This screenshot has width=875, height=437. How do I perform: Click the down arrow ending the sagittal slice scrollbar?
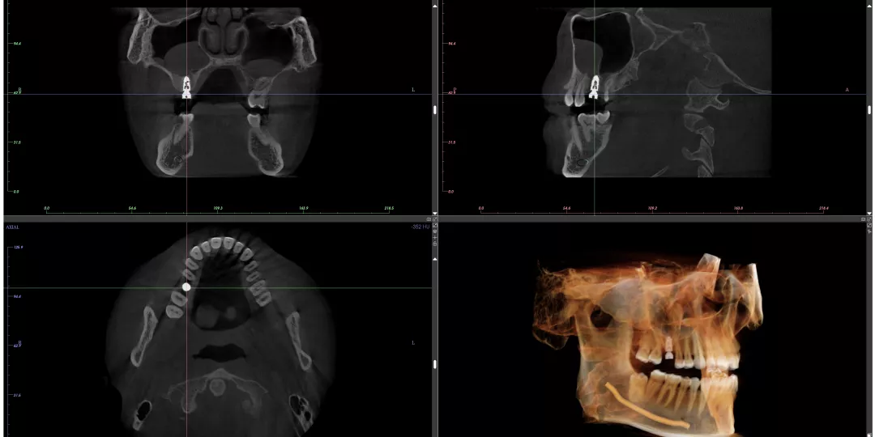[x=869, y=213]
